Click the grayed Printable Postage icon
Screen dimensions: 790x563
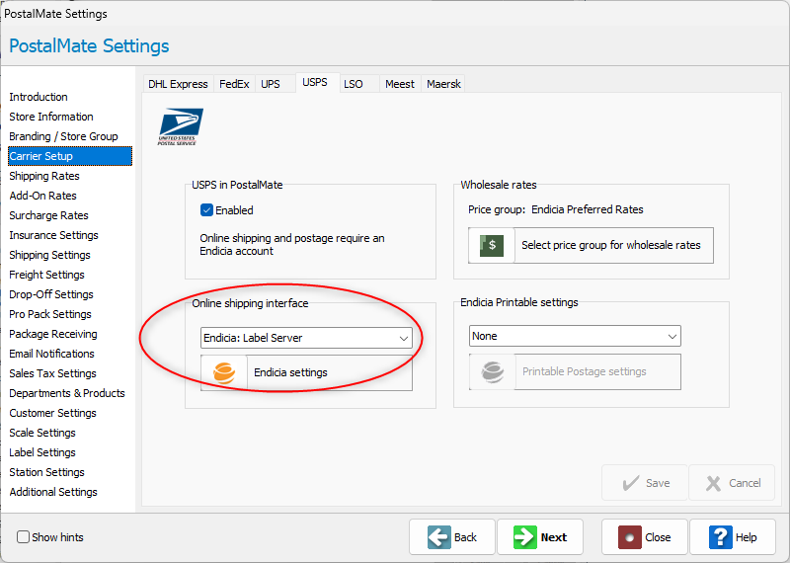tap(492, 372)
